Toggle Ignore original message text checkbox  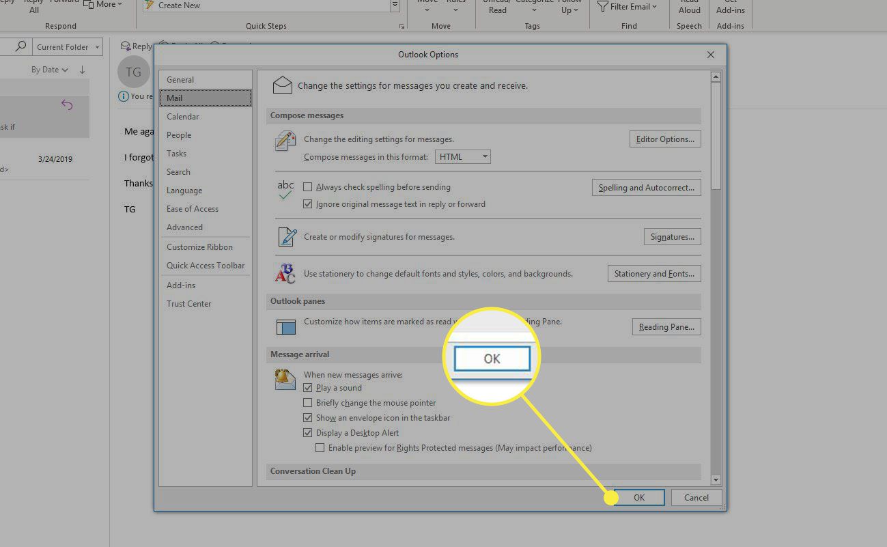pos(308,204)
